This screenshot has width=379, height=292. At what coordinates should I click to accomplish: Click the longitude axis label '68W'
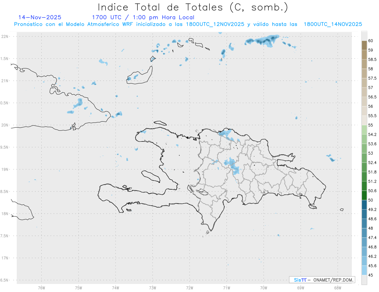[338, 288]
